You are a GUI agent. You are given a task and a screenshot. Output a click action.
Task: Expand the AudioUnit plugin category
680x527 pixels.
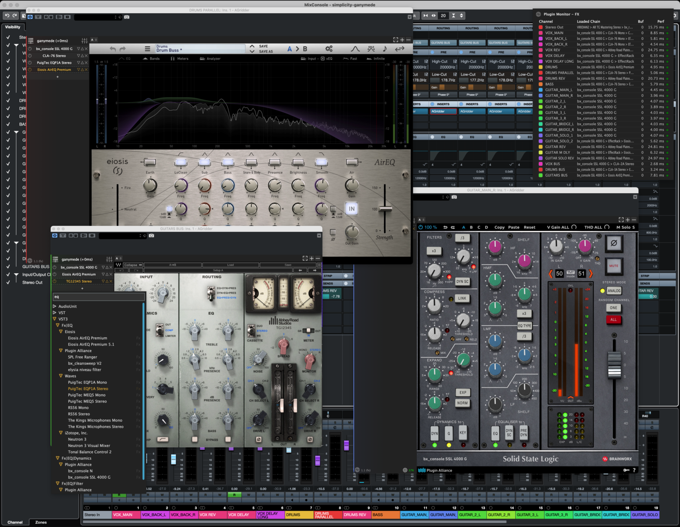55,306
